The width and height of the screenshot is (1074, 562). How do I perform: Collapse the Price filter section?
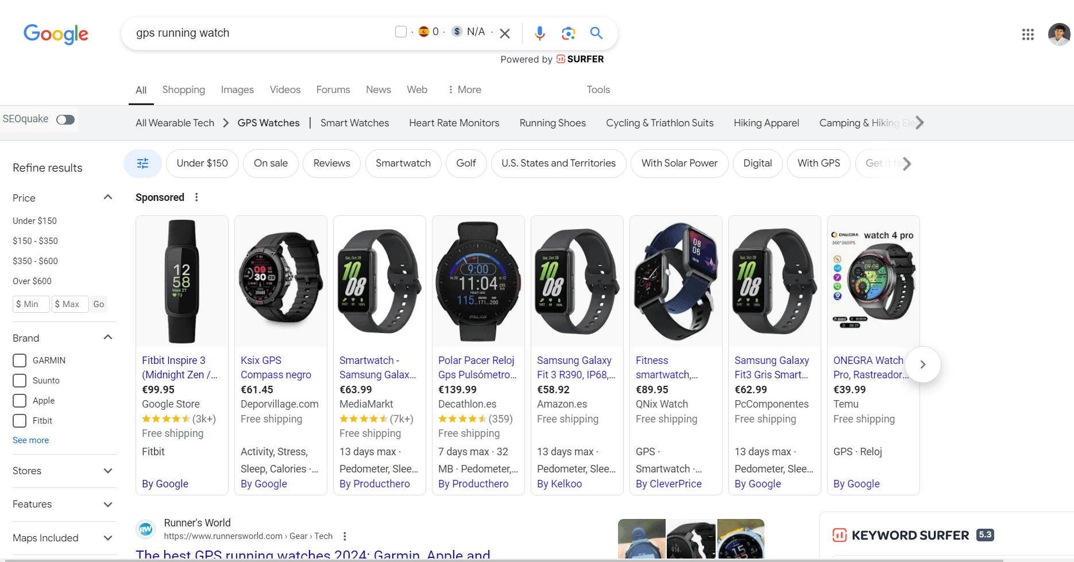(x=108, y=197)
